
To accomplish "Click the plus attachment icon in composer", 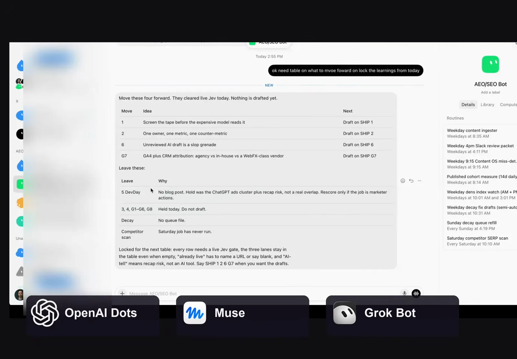I will click(x=122, y=294).
